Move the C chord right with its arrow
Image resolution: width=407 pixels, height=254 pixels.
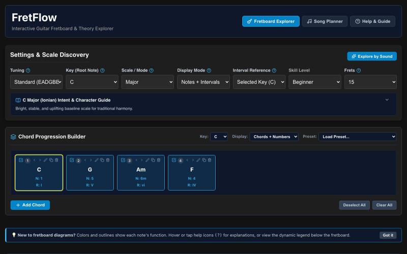[40, 160]
